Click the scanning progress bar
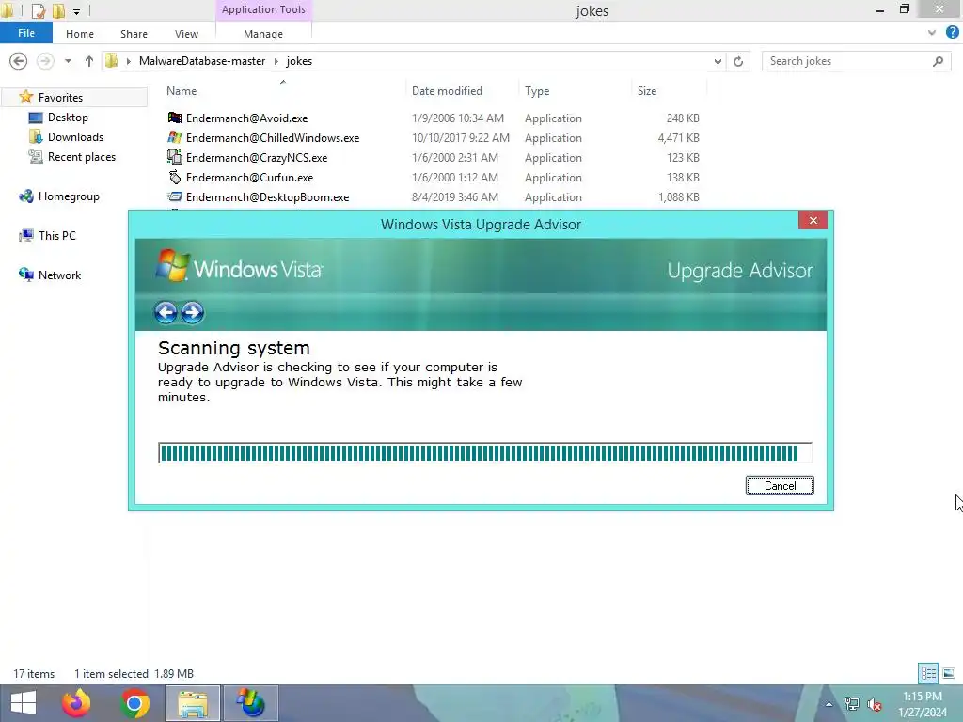The height and width of the screenshot is (722, 963). [x=484, y=453]
